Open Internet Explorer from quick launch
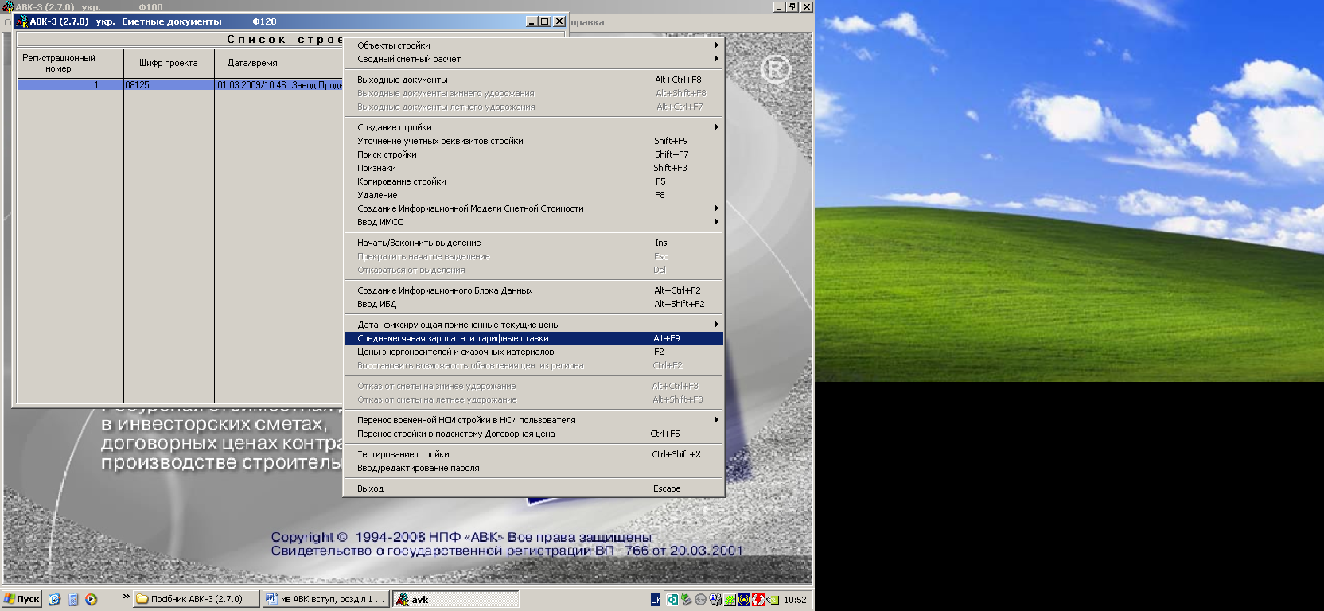The width and height of the screenshot is (1324, 611). (x=54, y=599)
